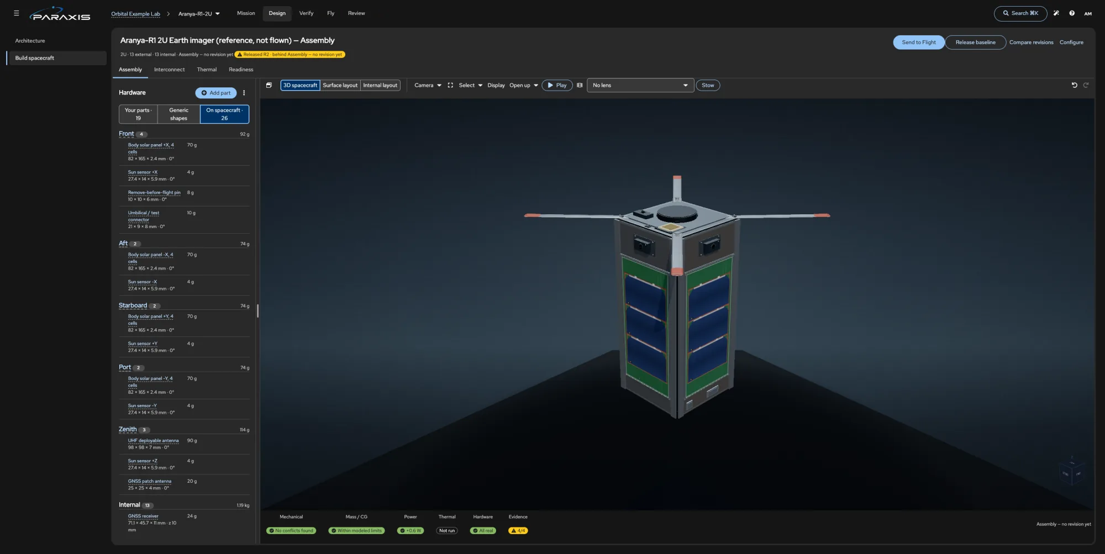Click the redo arrow icon
The width and height of the screenshot is (1105, 554).
(x=1086, y=85)
